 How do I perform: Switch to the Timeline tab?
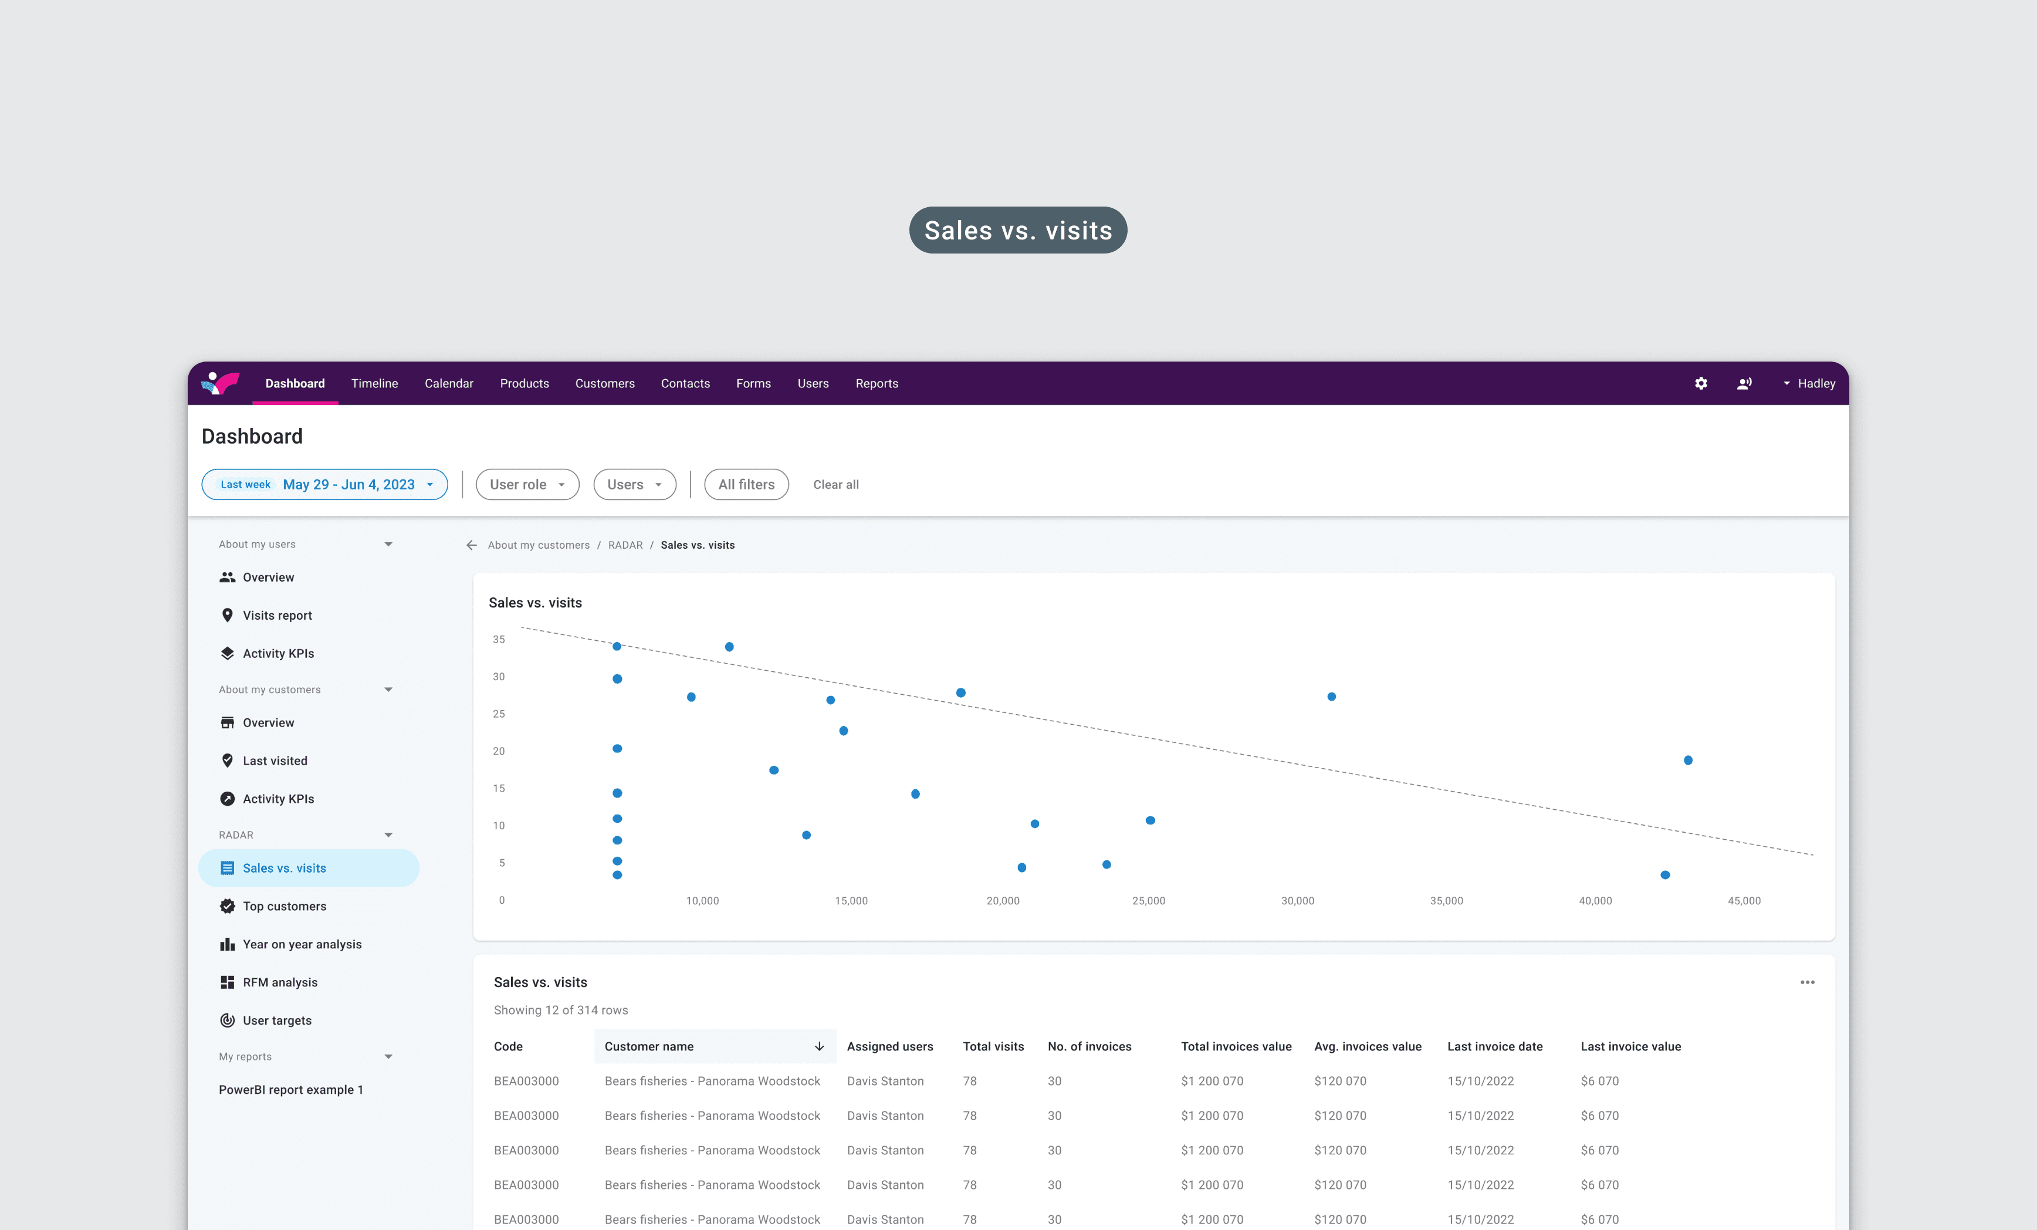click(x=374, y=384)
